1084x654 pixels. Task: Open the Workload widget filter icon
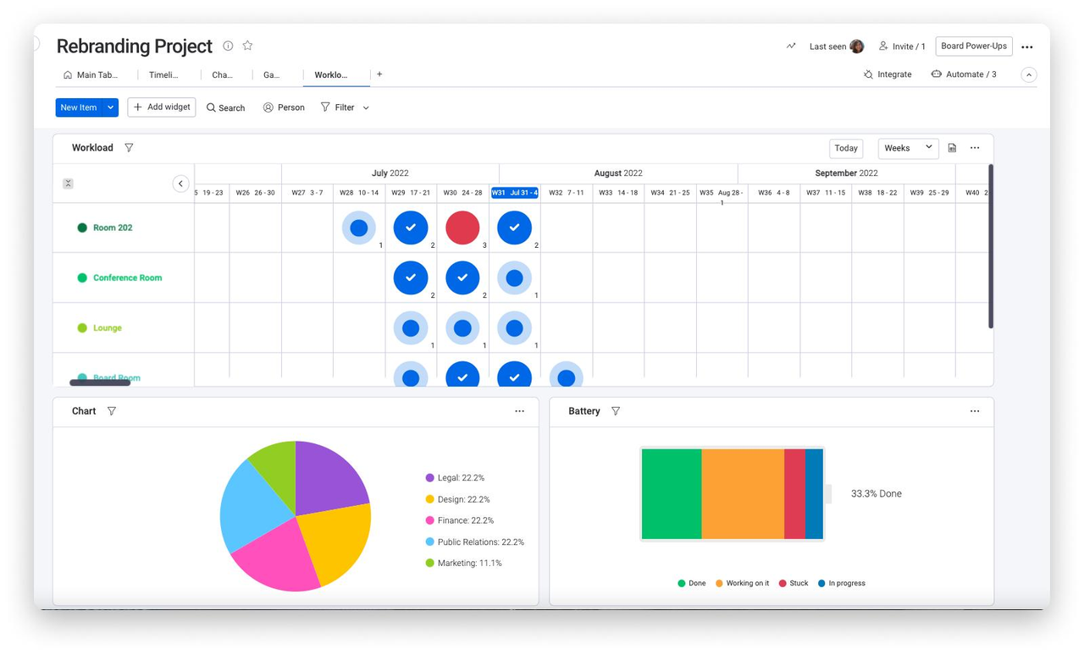pos(129,148)
